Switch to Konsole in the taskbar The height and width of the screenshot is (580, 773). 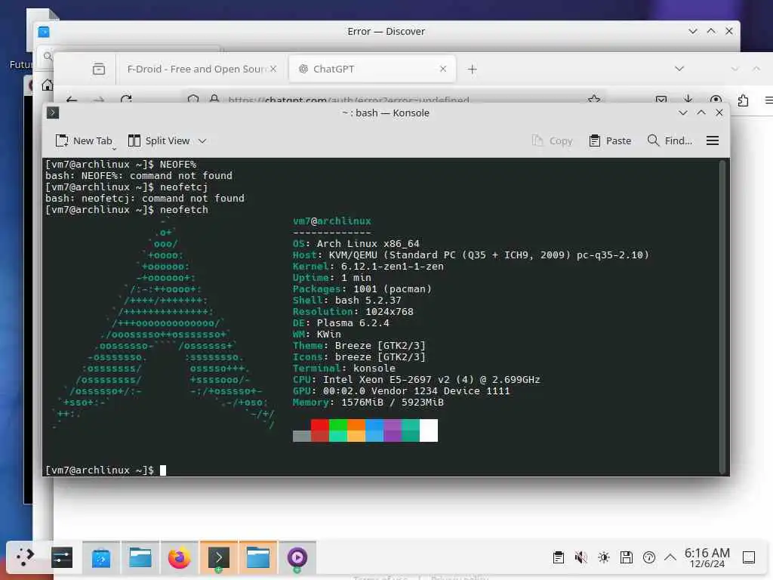click(218, 558)
